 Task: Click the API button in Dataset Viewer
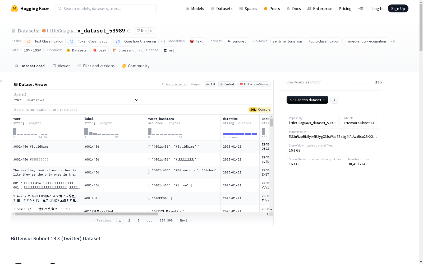click(210, 84)
